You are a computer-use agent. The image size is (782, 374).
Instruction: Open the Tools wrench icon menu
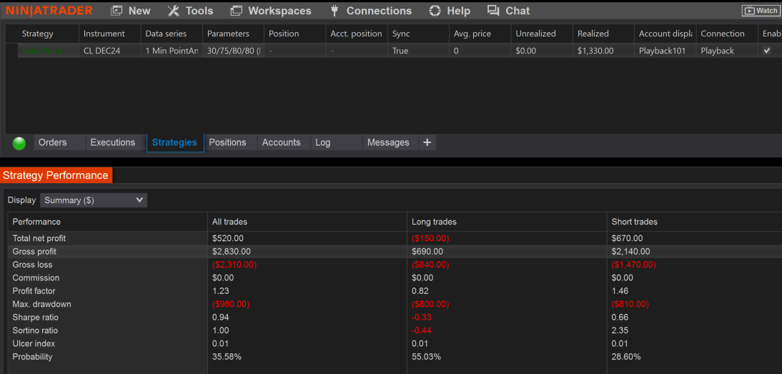pyautogui.click(x=174, y=11)
